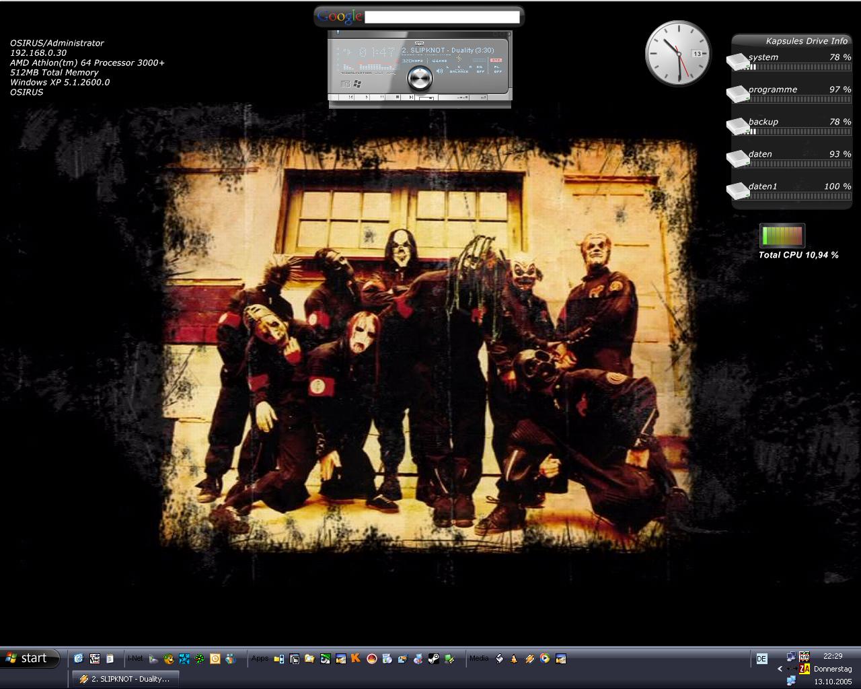Open ZoneAlarm tray icon

point(804,669)
